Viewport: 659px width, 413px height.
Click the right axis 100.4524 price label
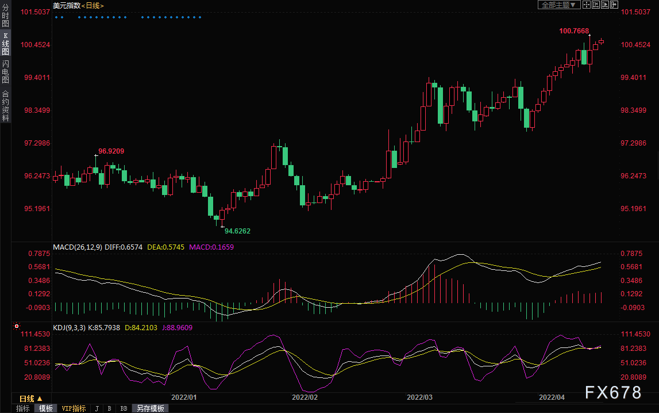635,45
